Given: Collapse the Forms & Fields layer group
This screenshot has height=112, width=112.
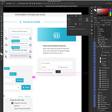Looking at the screenshot, I should coord(96,37).
